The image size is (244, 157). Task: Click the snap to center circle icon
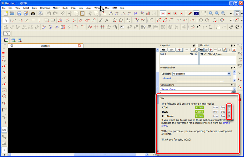pos(4,96)
